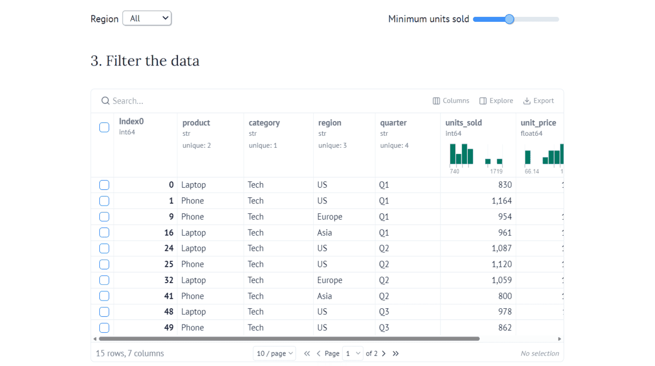Viewport: 655px width, 366px height.
Task: Select the row with Index0 24
Action: (104, 248)
